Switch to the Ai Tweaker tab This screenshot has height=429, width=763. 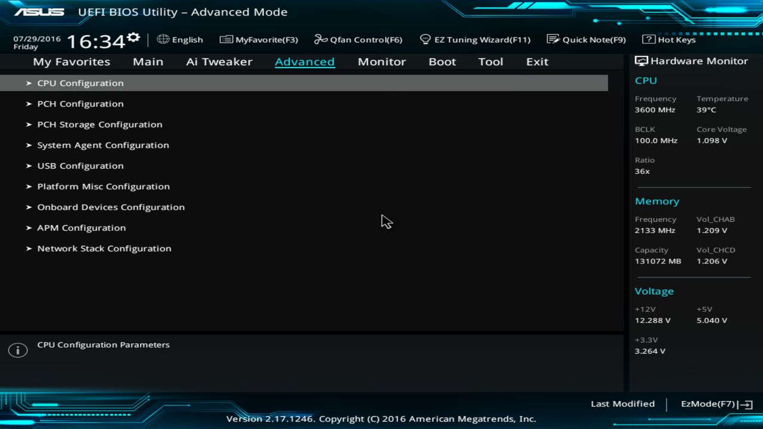219,61
